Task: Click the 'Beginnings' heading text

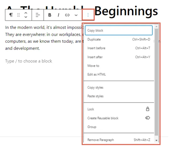Action: coord(126,11)
